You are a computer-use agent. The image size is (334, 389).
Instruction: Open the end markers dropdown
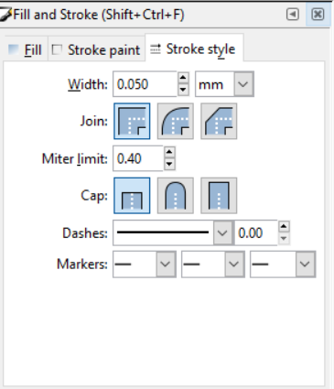point(283,265)
